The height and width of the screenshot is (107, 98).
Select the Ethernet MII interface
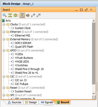(x=22, y=36)
